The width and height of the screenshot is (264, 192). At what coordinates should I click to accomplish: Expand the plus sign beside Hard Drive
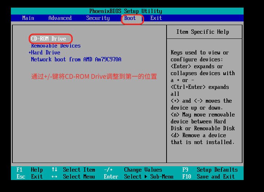[29, 53]
